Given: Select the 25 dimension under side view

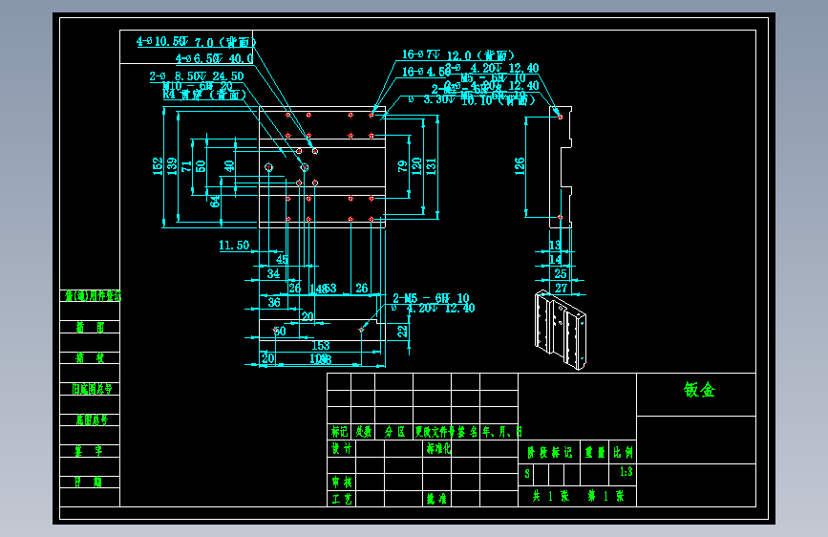Looking at the screenshot, I should click(x=561, y=273).
